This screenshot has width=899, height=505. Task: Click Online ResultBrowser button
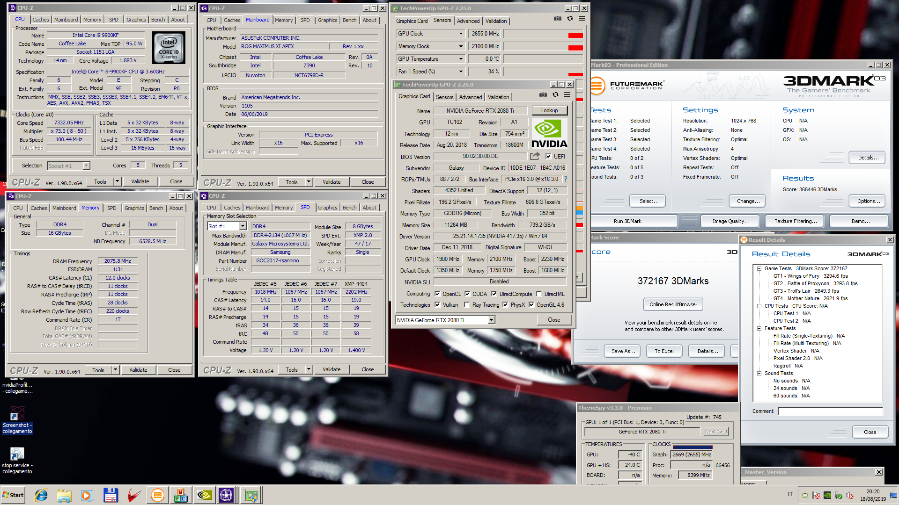point(673,304)
